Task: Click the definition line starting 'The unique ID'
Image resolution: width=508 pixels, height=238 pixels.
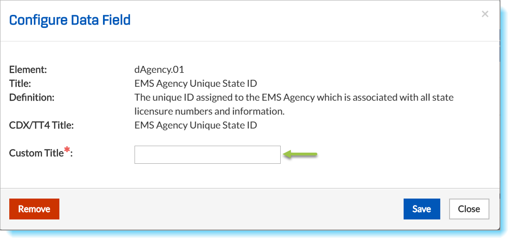Action: 294,98
